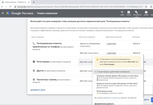
Task: Open the Reports (Отчеты) icon
Action: [x=129, y=12]
